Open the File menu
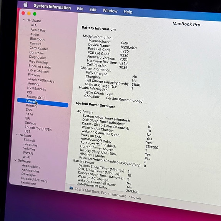The height and width of the screenshot is (221, 221). click(80, 9)
